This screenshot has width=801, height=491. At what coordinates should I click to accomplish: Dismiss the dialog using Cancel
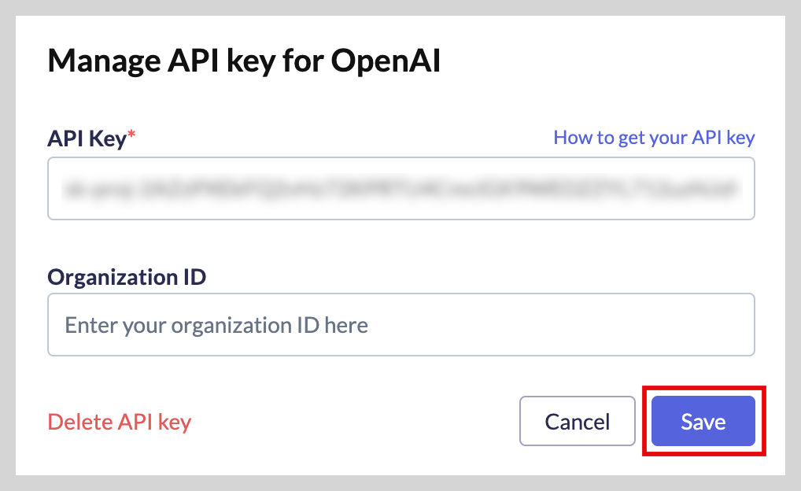[x=578, y=421]
